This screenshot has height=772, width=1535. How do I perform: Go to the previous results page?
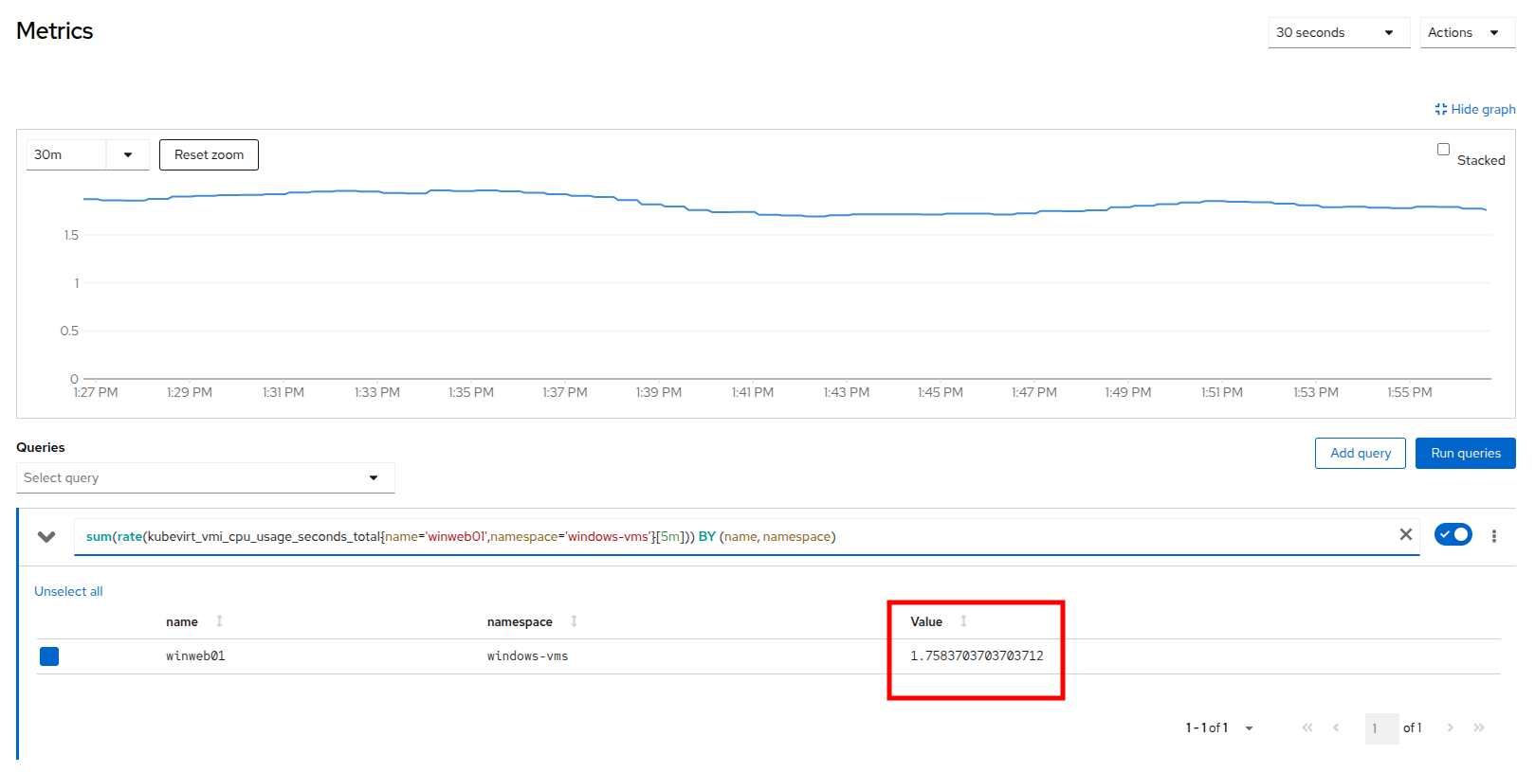click(x=1336, y=727)
